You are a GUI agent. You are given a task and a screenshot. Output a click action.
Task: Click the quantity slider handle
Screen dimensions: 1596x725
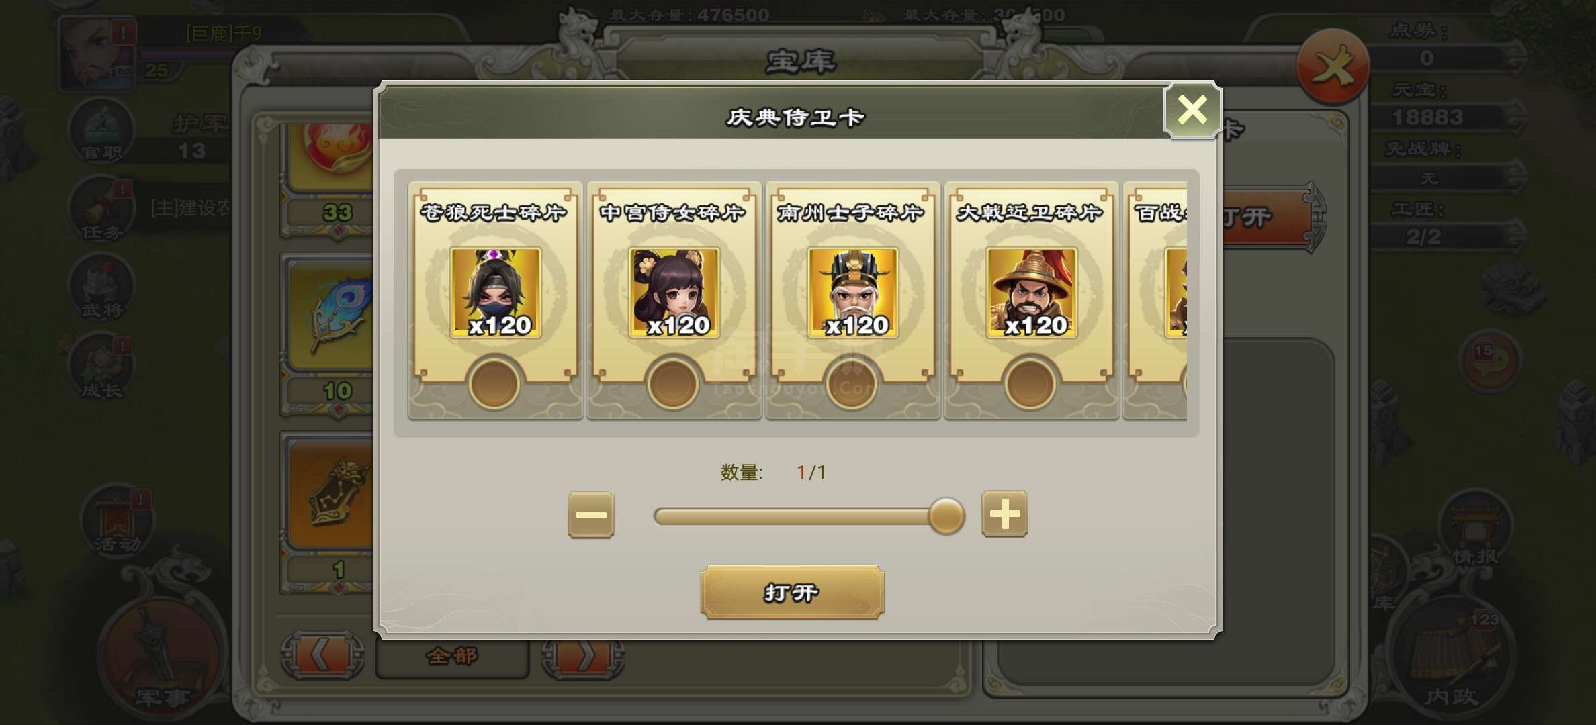coord(946,516)
